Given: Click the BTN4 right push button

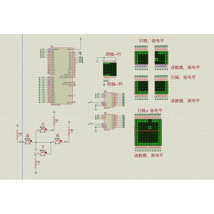Looking at the screenshot, I should tap(57, 141).
